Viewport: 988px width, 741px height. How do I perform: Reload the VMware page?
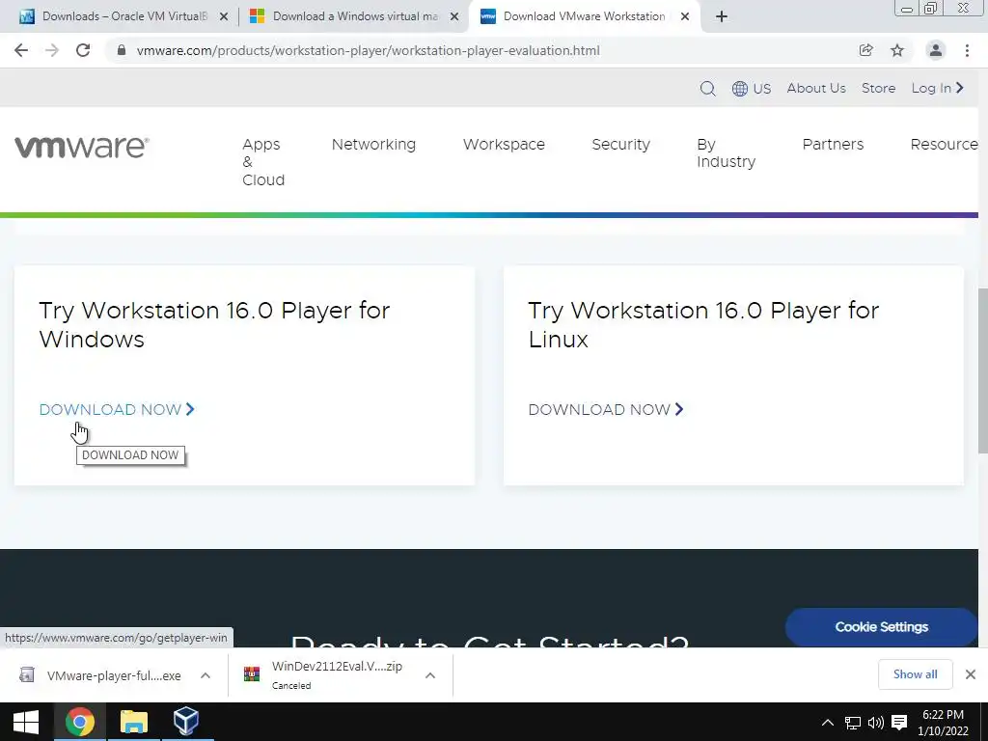coord(83,50)
